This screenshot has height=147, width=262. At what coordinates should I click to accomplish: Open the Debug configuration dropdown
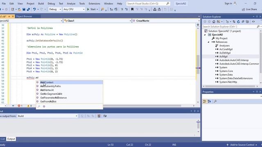(55, 9)
